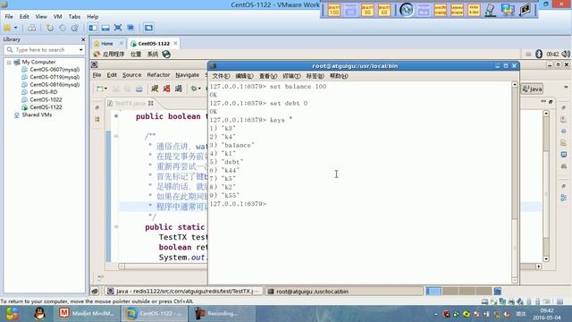Open terminal 帮助 menu
Screen dimensions: 572x322
point(339,76)
